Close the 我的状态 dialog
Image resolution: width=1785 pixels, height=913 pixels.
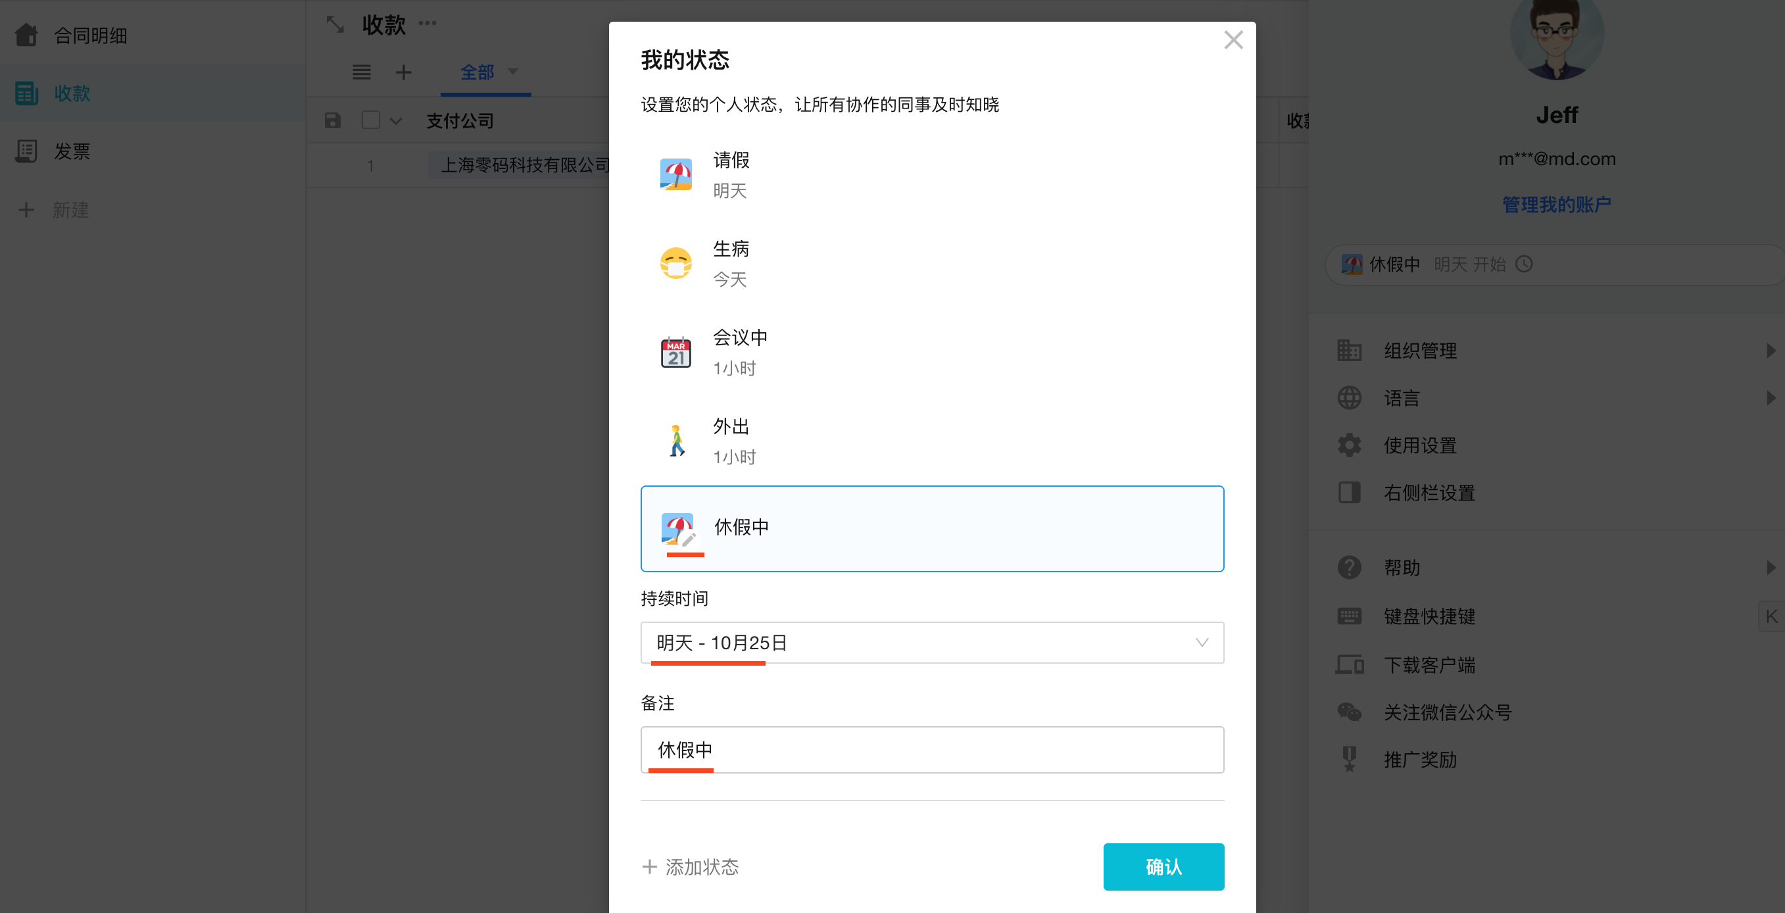point(1233,40)
